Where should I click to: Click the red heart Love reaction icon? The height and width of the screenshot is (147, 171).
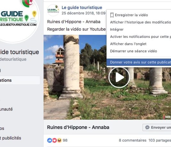pos(54,140)
